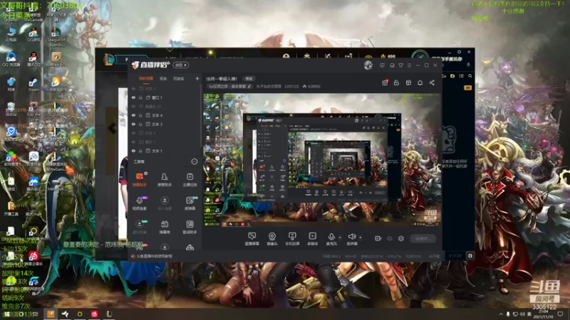This screenshot has width=570, height=320.
Task: Select 文本 3 source row
Action: (x=165, y=124)
